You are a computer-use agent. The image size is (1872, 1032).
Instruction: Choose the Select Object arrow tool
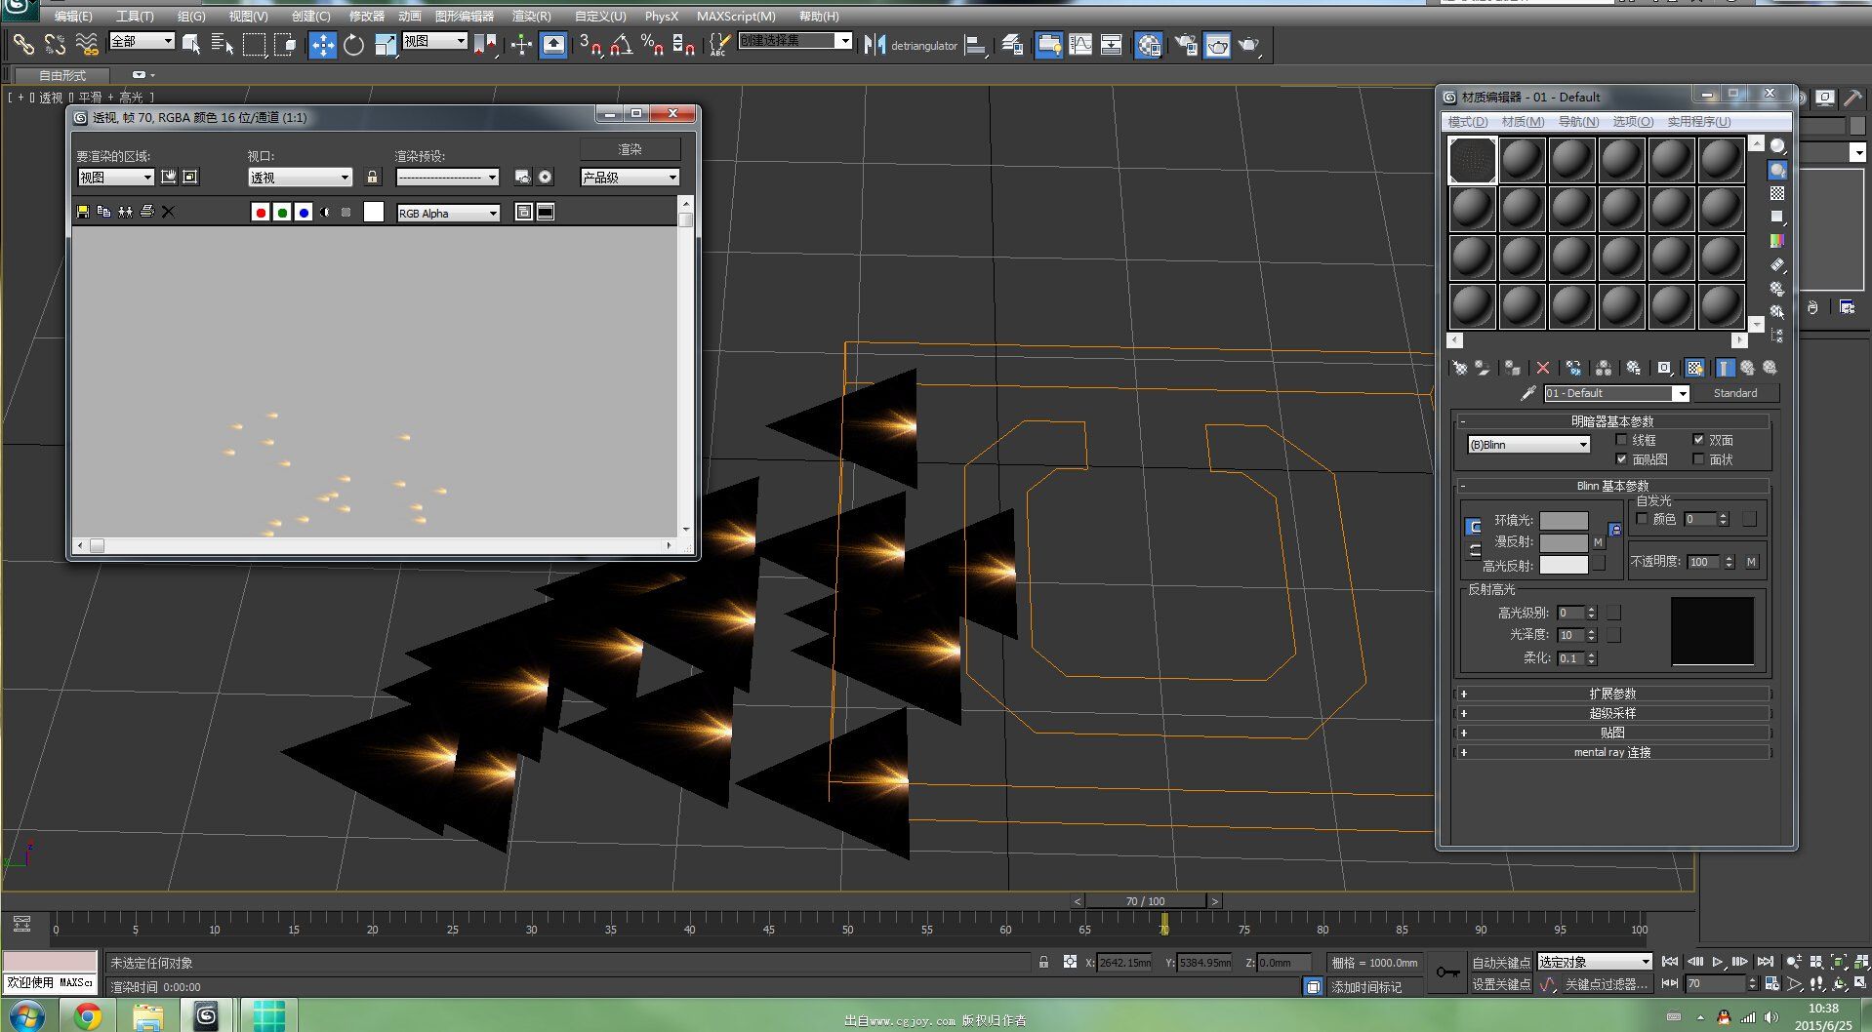(x=191, y=44)
